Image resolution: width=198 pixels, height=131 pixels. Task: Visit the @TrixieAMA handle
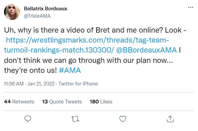click(37, 16)
